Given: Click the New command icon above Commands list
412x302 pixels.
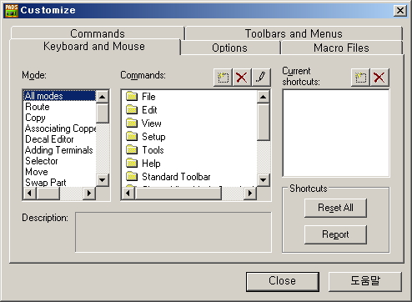Looking at the screenshot, I should pyautogui.click(x=223, y=78).
